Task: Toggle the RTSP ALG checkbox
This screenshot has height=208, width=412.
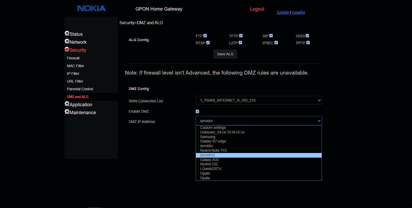Action: click(x=208, y=43)
